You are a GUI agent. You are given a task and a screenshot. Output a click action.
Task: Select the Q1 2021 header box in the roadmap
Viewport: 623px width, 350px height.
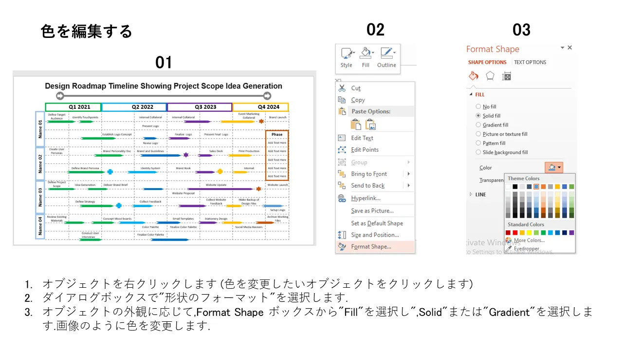[73, 107]
